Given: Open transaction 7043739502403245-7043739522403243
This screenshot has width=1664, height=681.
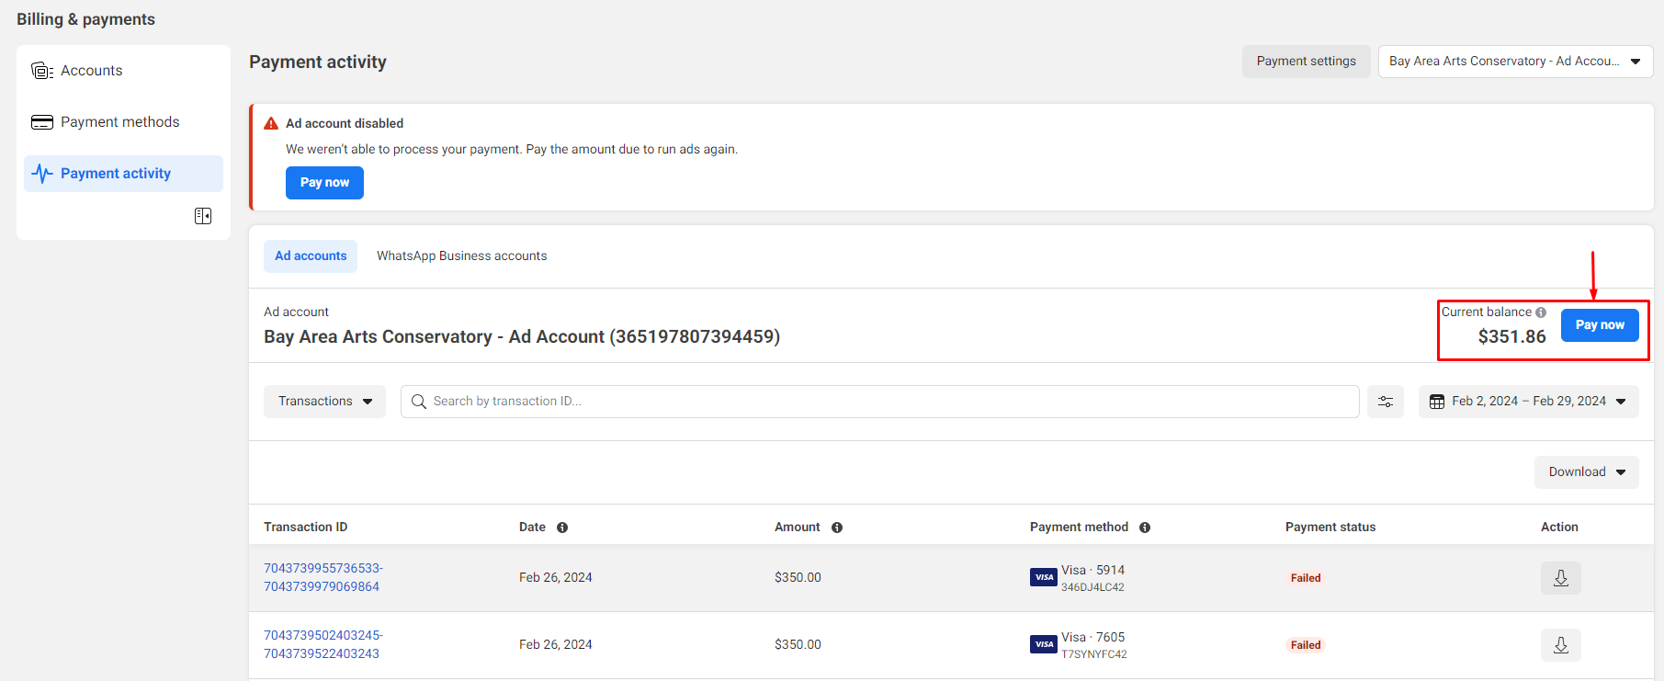Looking at the screenshot, I should click(323, 644).
